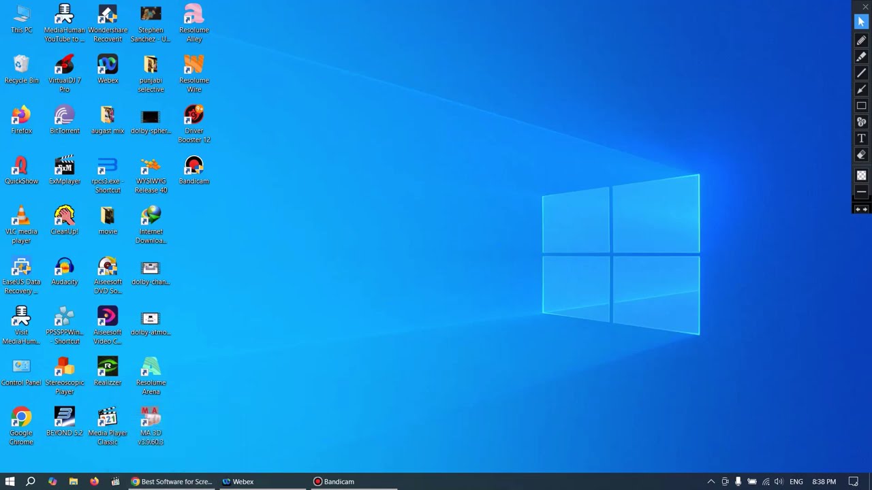Close the drawing toolbar
This screenshot has height=490, width=872.
865,7
